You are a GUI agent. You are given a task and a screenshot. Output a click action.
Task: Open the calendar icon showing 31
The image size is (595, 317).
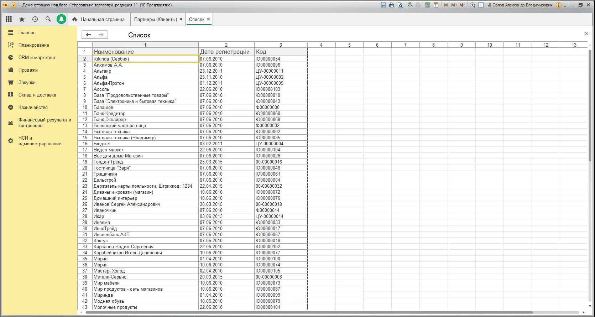point(436,5)
